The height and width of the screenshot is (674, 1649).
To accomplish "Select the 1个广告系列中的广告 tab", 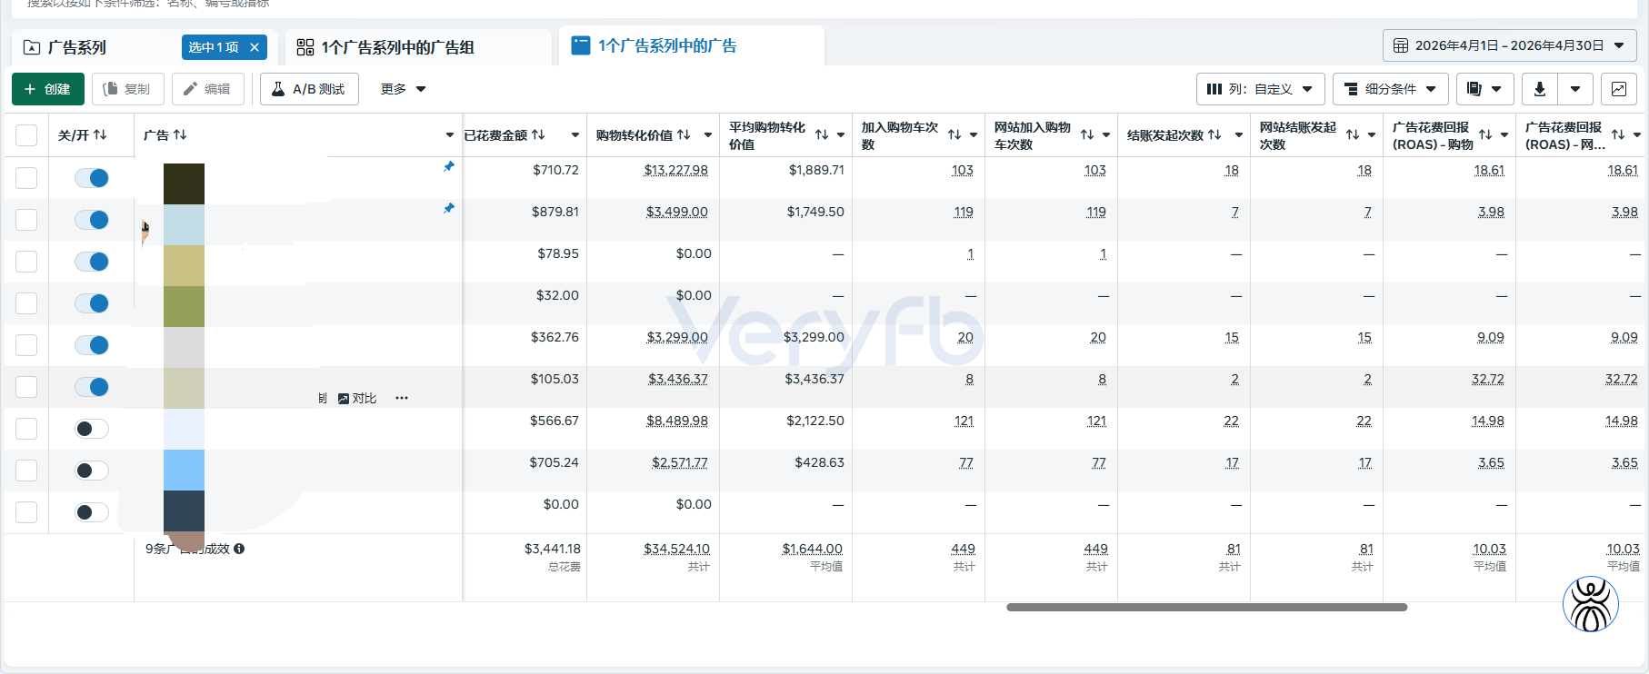I will click(691, 45).
